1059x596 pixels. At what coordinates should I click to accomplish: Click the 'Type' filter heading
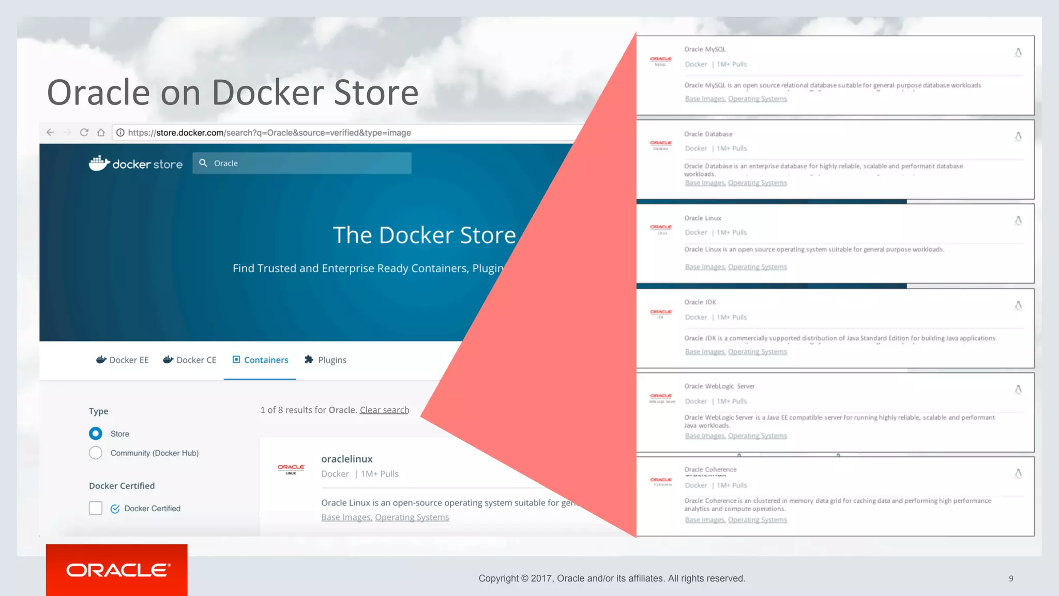pyautogui.click(x=98, y=411)
